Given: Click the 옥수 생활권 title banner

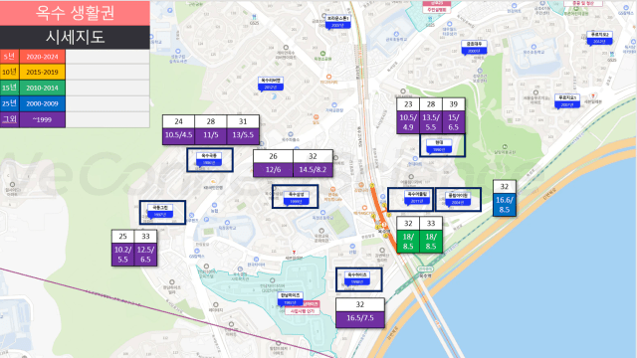Looking at the screenshot, I should click(75, 13).
